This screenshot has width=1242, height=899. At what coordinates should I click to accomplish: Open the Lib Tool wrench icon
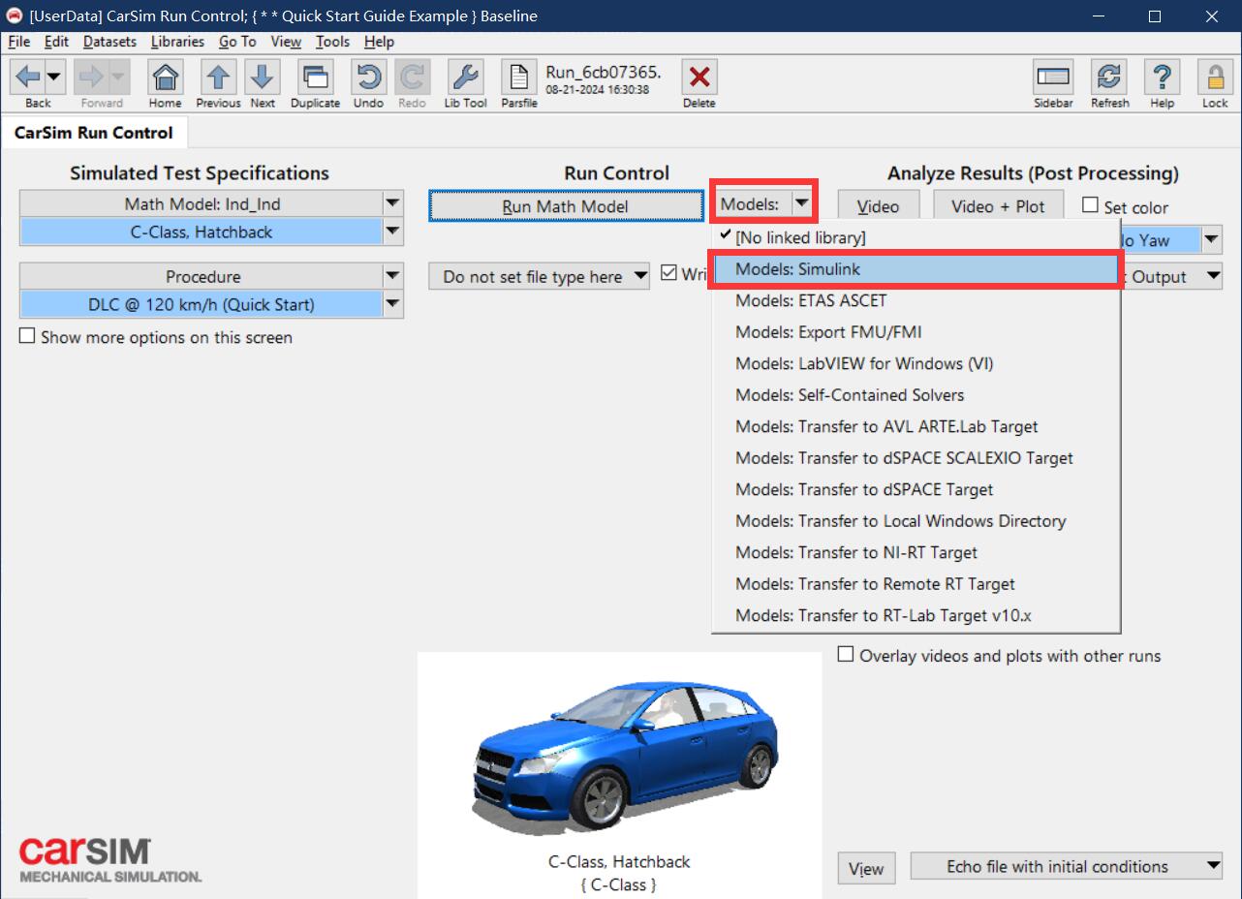[x=465, y=77]
